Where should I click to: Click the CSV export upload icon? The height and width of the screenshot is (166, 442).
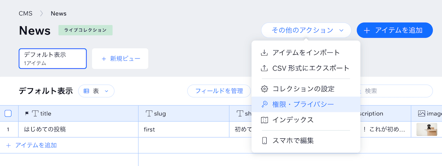pos(264,68)
